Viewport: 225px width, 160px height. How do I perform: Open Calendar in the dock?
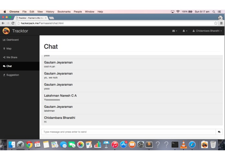click(38, 144)
